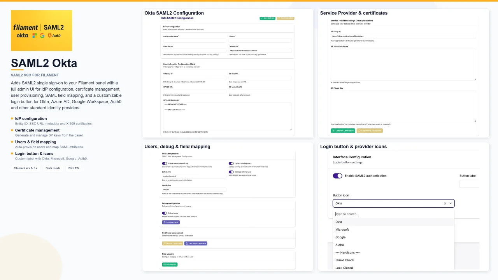
Task: Select Okta option in icon list
Action: coord(393,222)
